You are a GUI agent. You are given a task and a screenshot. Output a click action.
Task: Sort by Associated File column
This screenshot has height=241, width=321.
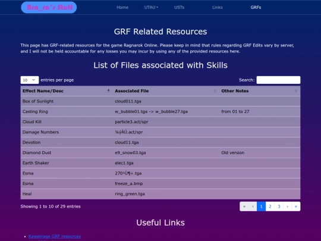pyautogui.click(x=165, y=91)
